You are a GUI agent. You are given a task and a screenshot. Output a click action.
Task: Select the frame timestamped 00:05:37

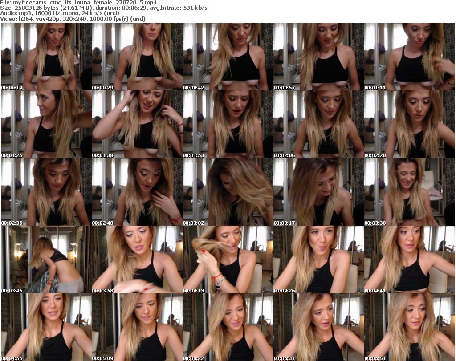click(319, 327)
